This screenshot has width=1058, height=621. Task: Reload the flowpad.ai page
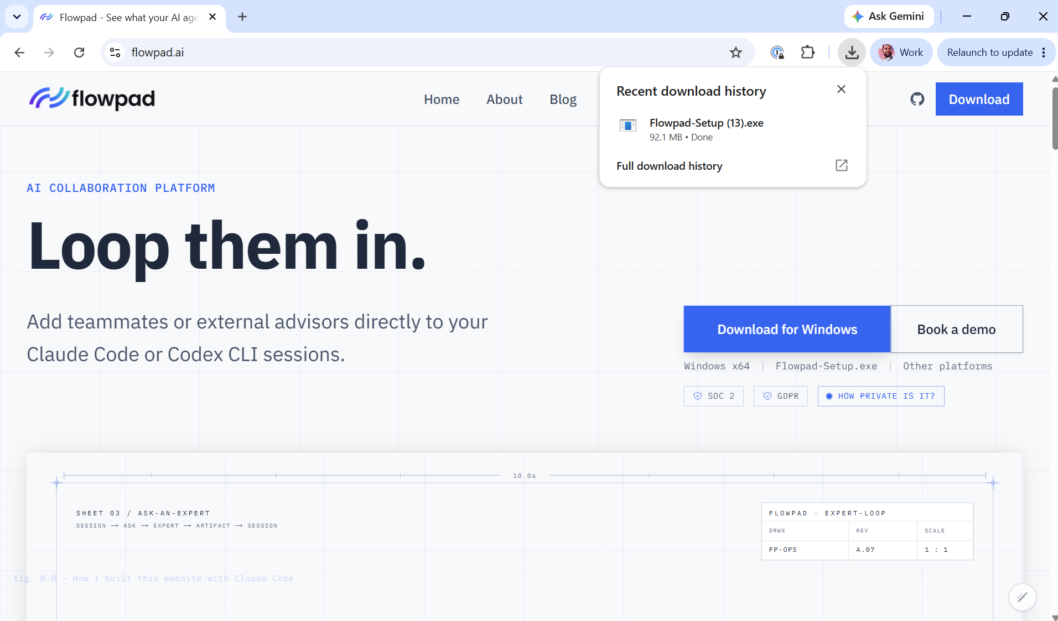pyautogui.click(x=79, y=53)
